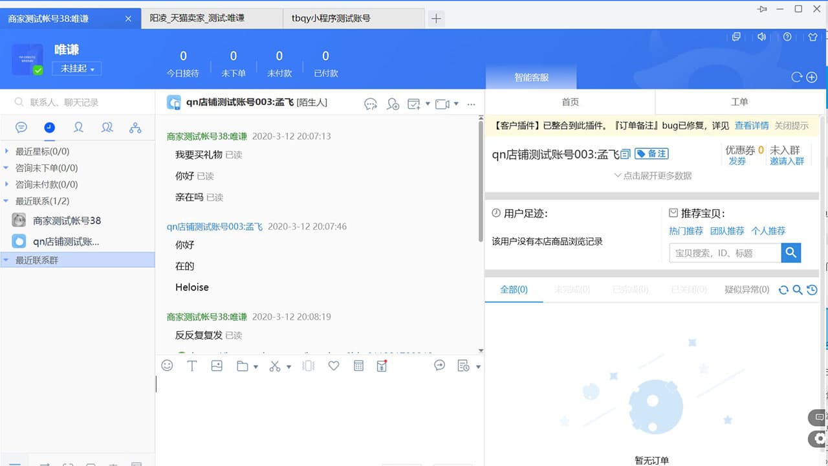Viewport: 828px width, 466px height.
Task: Click the 宝贝搜索 product search field
Action: tap(724, 253)
